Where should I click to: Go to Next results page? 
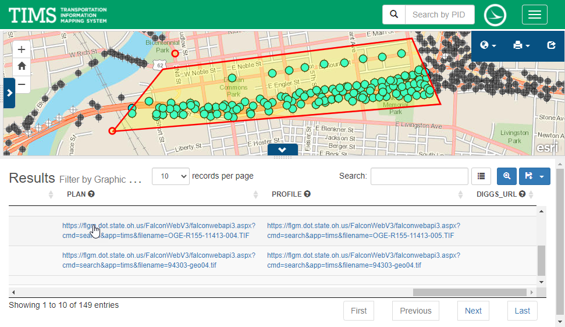click(473, 311)
